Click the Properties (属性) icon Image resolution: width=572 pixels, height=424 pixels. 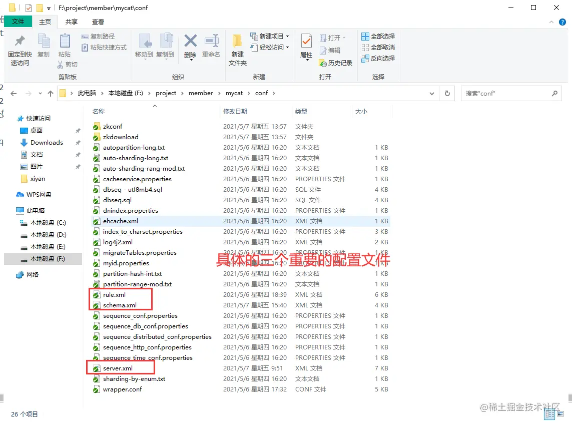point(306,41)
